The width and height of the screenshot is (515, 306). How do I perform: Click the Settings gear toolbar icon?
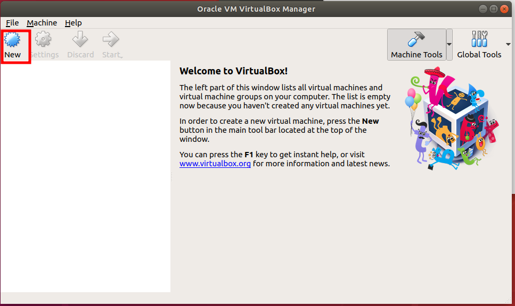(x=43, y=39)
